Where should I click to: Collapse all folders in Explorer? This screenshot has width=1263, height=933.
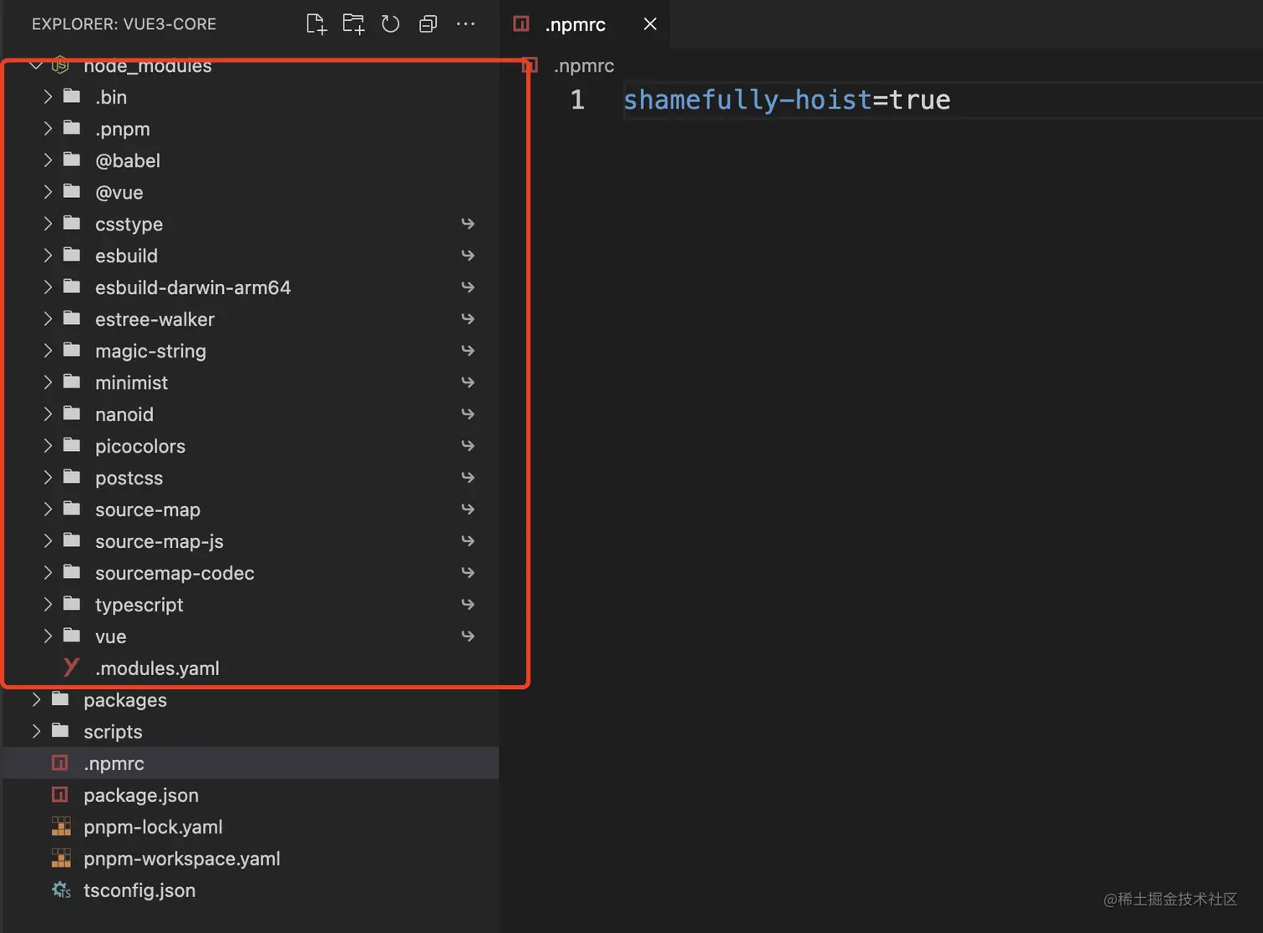point(428,24)
